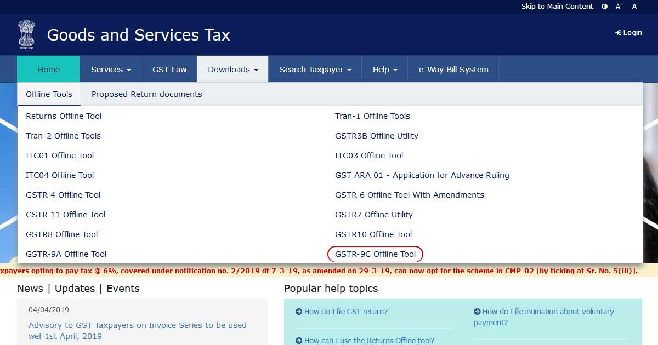Click the national emblem logo
The image size is (658, 345).
coord(26,34)
